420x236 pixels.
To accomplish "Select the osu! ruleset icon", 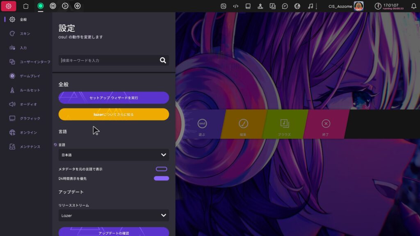I will pos(41,6).
